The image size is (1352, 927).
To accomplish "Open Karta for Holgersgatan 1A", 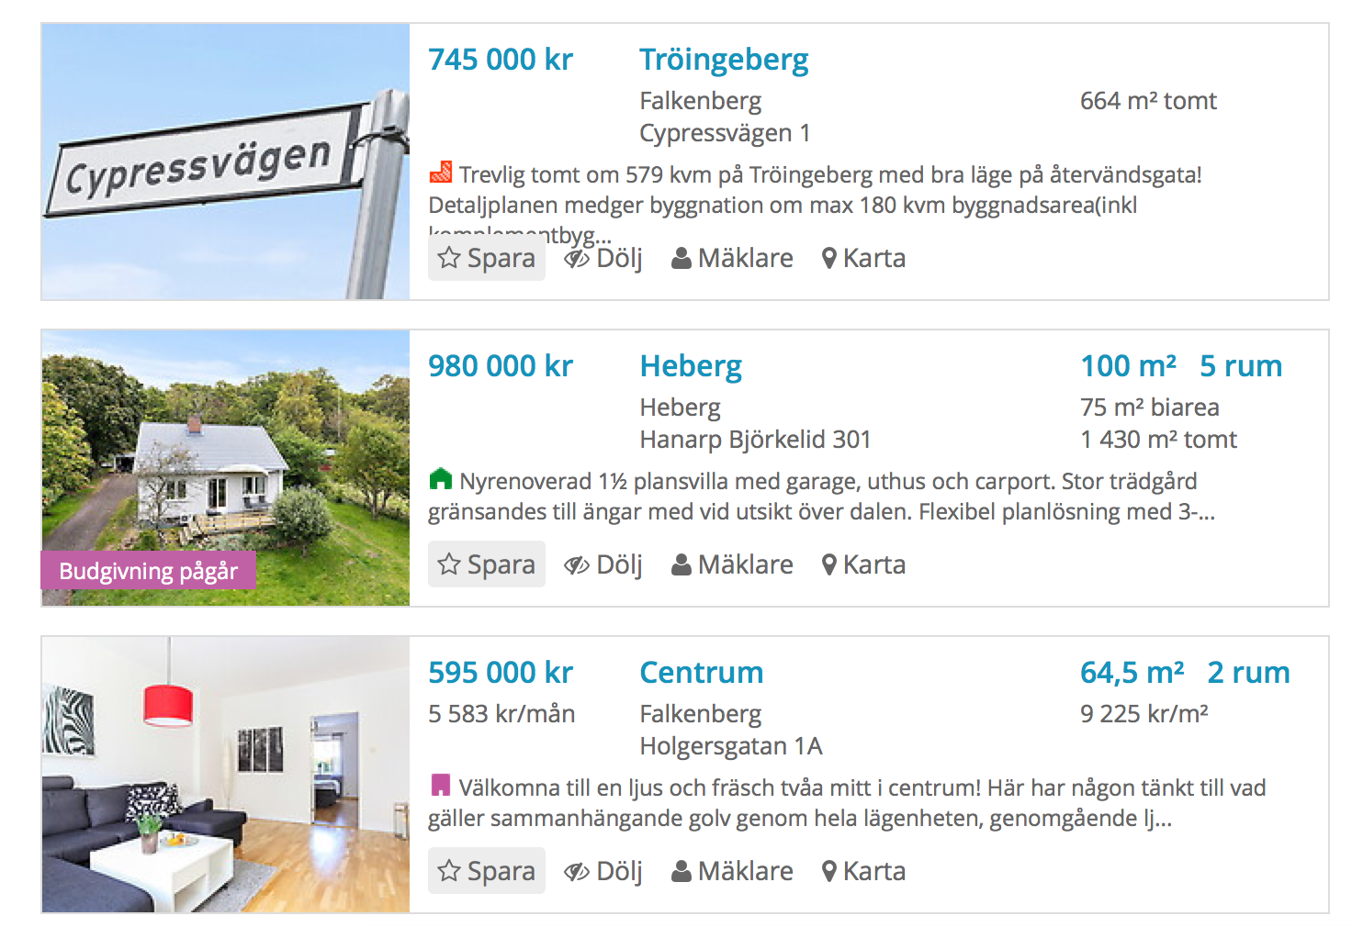I will coord(863,871).
